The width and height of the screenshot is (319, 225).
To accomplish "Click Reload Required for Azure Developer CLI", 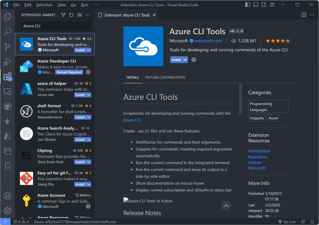I will [x=69, y=72].
